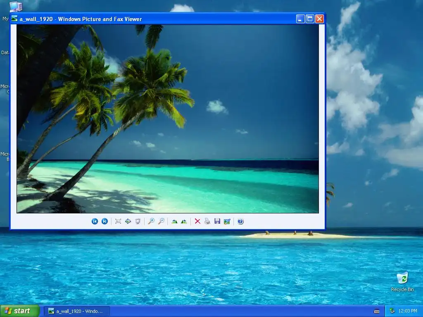The height and width of the screenshot is (317, 423).
Task: Click the keyboard icon in system tray
Action: click(x=377, y=311)
